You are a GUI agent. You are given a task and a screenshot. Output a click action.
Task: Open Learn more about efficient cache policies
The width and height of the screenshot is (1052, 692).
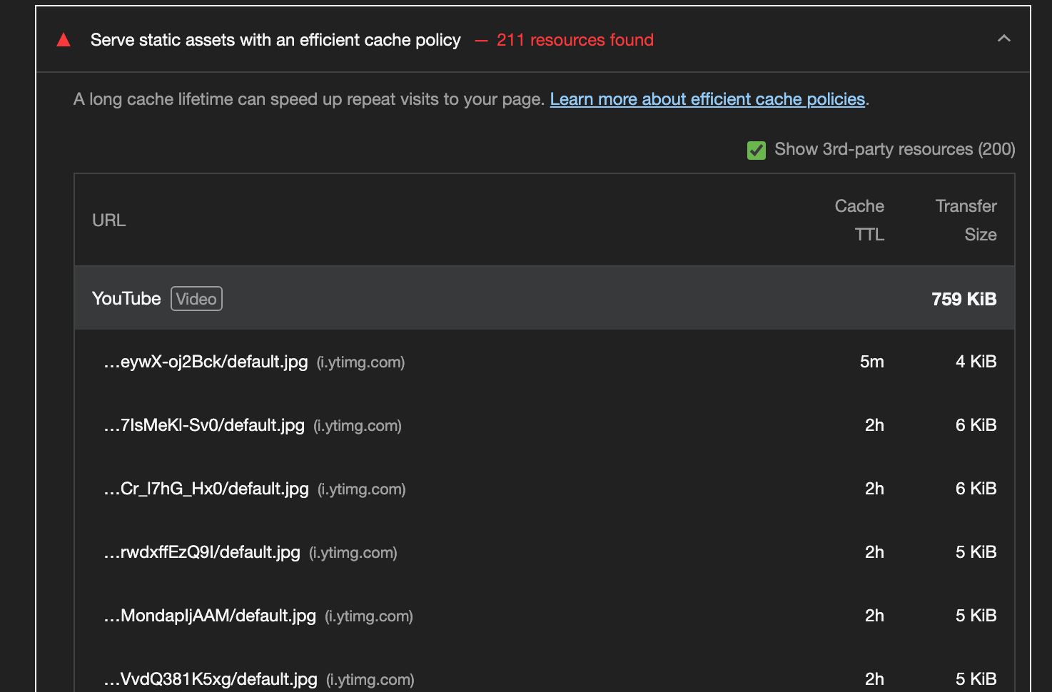707,99
